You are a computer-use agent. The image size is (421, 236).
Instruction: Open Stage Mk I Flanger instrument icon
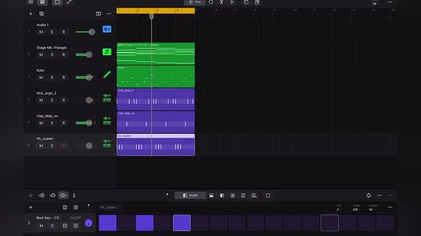107,52
